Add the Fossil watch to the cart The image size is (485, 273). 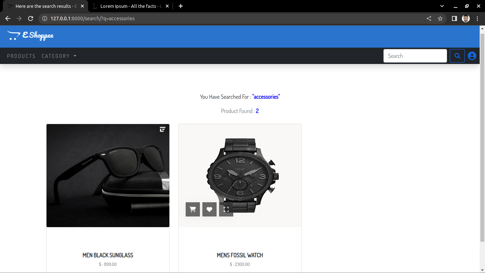coord(192,209)
